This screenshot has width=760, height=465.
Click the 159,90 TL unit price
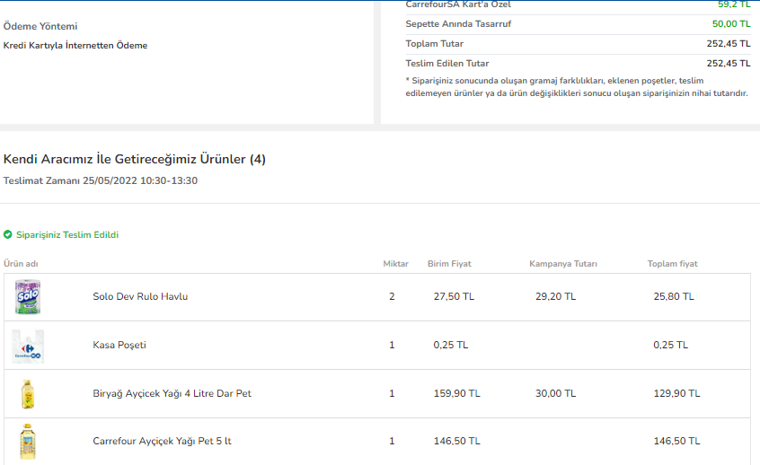pyautogui.click(x=456, y=393)
